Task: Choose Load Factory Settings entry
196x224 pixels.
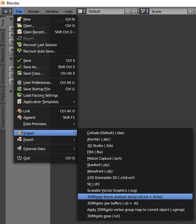Action: (x=46, y=95)
